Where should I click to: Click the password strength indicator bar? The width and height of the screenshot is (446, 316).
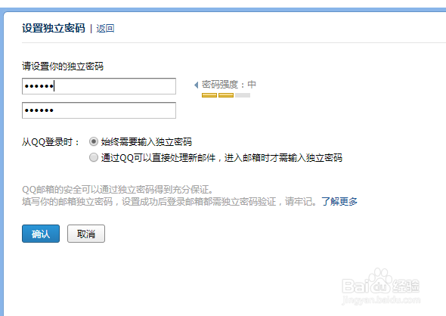[x=226, y=95]
